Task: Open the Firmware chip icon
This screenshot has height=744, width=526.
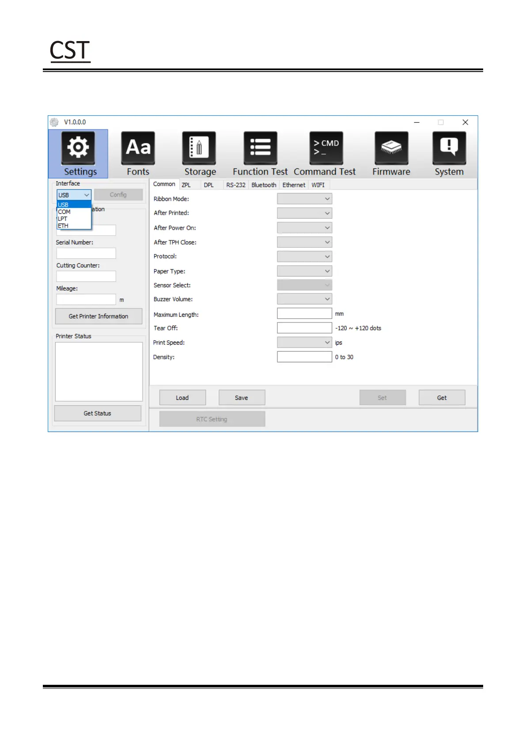Action: click(x=391, y=148)
